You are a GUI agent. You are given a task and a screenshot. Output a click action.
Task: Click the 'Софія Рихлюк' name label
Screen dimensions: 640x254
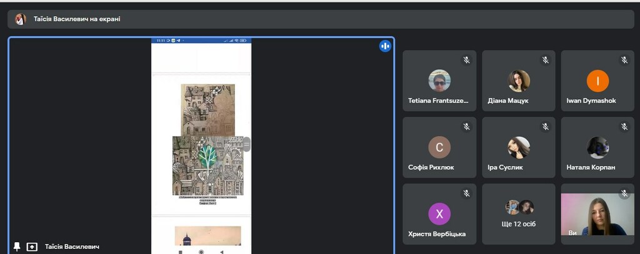coord(431,168)
